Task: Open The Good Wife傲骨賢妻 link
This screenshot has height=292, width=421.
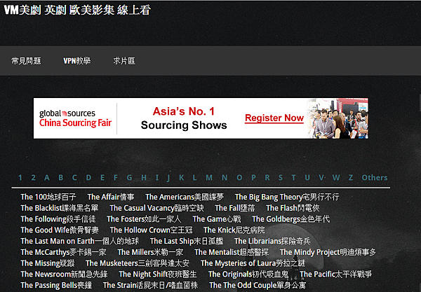Action: pyautogui.click(x=60, y=230)
